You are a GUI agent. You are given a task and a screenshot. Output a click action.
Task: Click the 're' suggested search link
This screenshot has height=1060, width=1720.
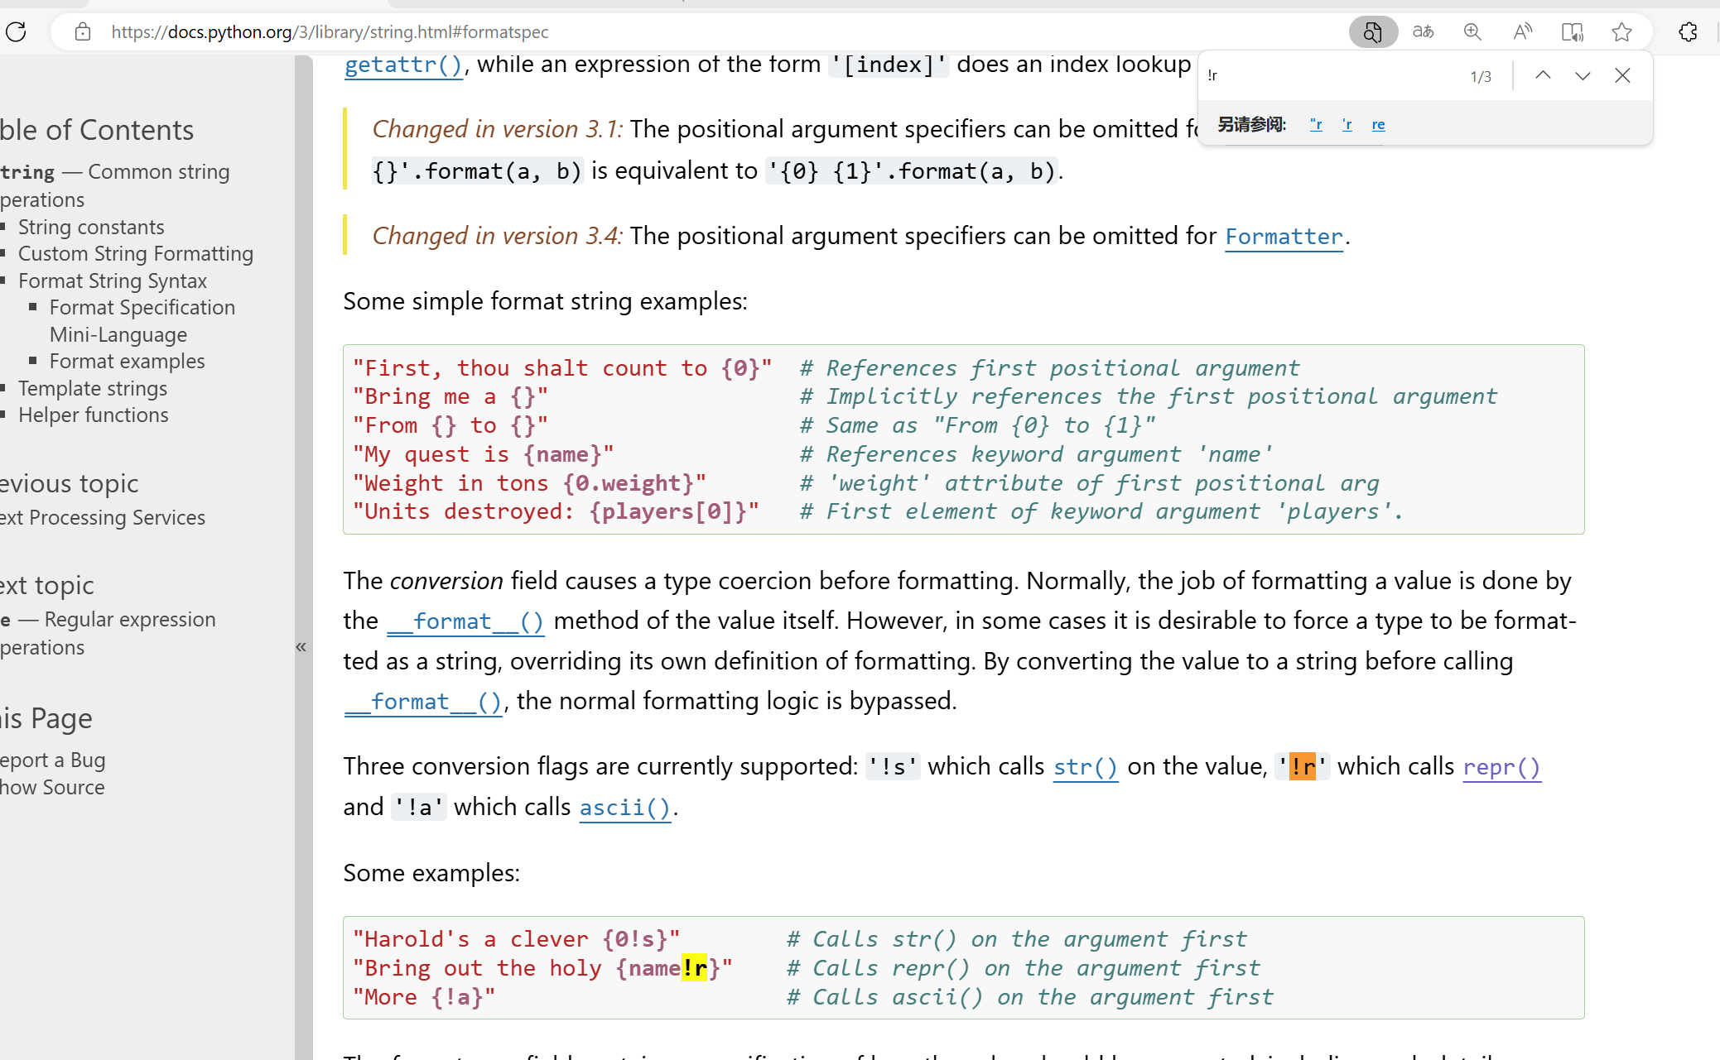pos(1378,125)
